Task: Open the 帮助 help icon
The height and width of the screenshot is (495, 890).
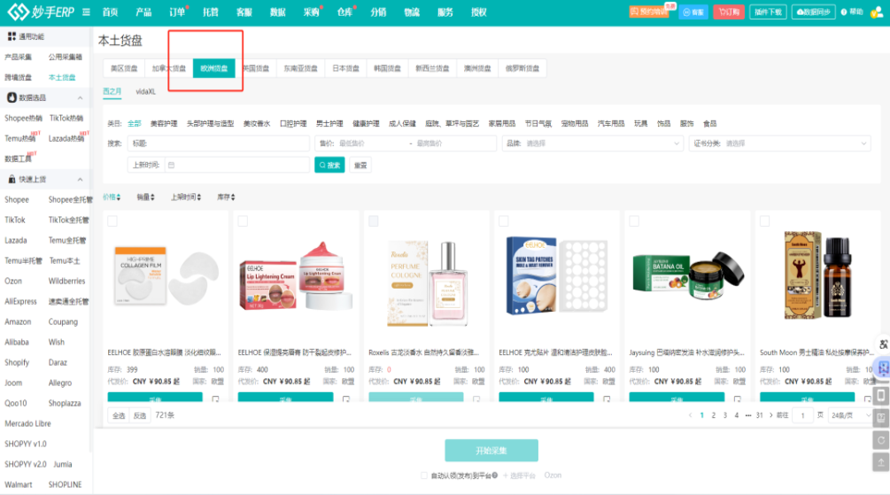Action: coord(844,12)
